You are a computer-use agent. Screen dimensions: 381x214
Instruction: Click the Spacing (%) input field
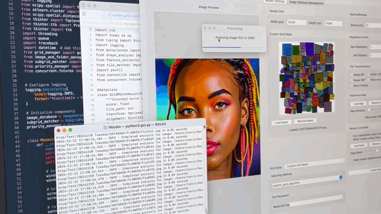point(374,25)
